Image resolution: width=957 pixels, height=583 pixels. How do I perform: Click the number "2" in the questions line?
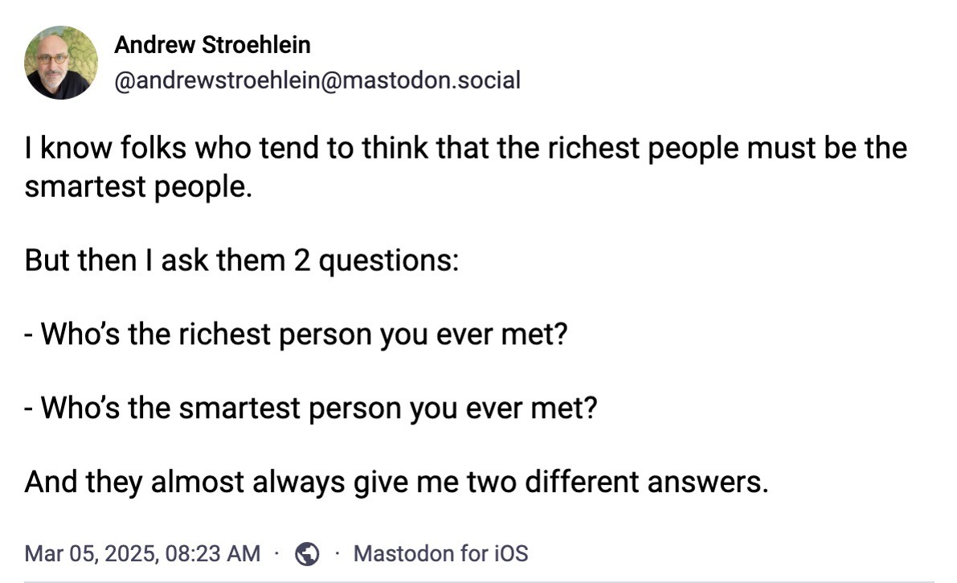click(301, 261)
